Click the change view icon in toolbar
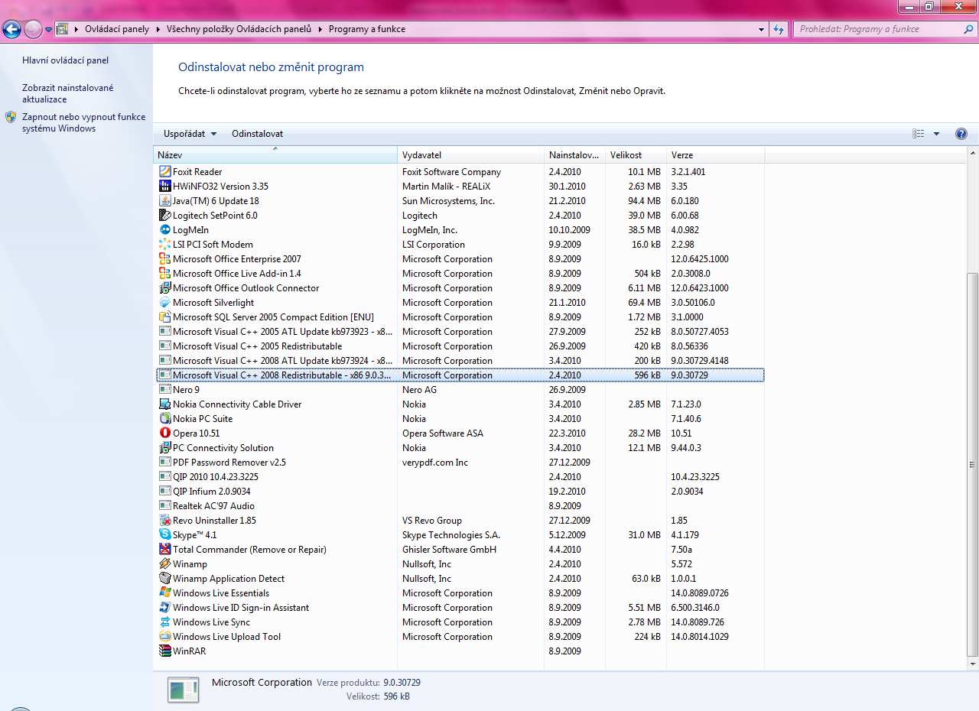Screen dimensions: 979x711 coord(919,134)
